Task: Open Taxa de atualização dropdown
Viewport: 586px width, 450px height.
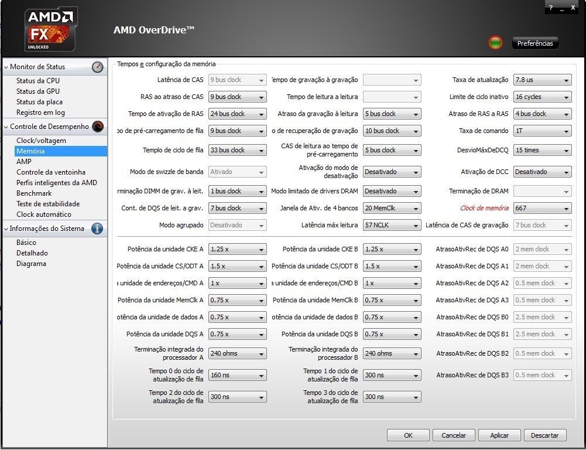Action: (542, 80)
